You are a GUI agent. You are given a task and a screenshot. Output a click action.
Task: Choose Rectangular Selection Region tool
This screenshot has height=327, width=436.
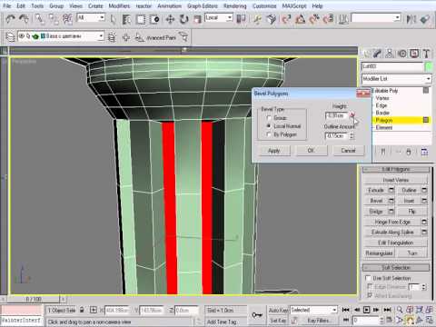pyautogui.click(x=141, y=19)
